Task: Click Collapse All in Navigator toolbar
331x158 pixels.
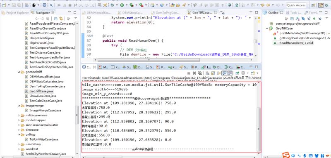Action: point(56,18)
